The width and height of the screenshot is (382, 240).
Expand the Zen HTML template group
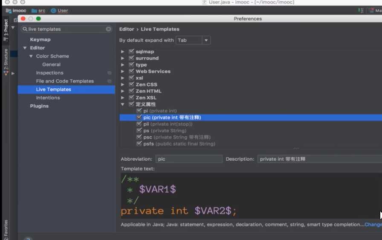122,91
